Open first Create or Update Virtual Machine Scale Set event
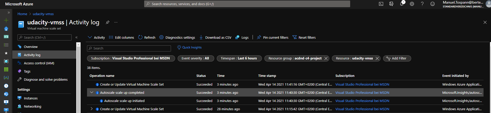Image resolution: width=491 pixels, height=113 pixels. click(132, 84)
